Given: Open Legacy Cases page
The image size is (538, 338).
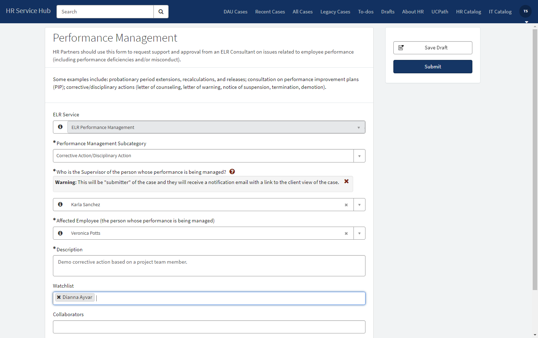Looking at the screenshot, I should click(335, 12).
